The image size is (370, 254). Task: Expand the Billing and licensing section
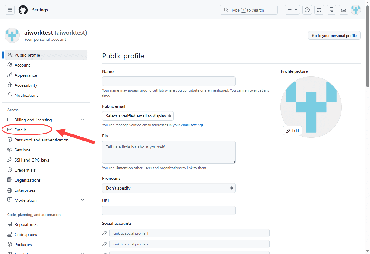[x=83, y=120]
